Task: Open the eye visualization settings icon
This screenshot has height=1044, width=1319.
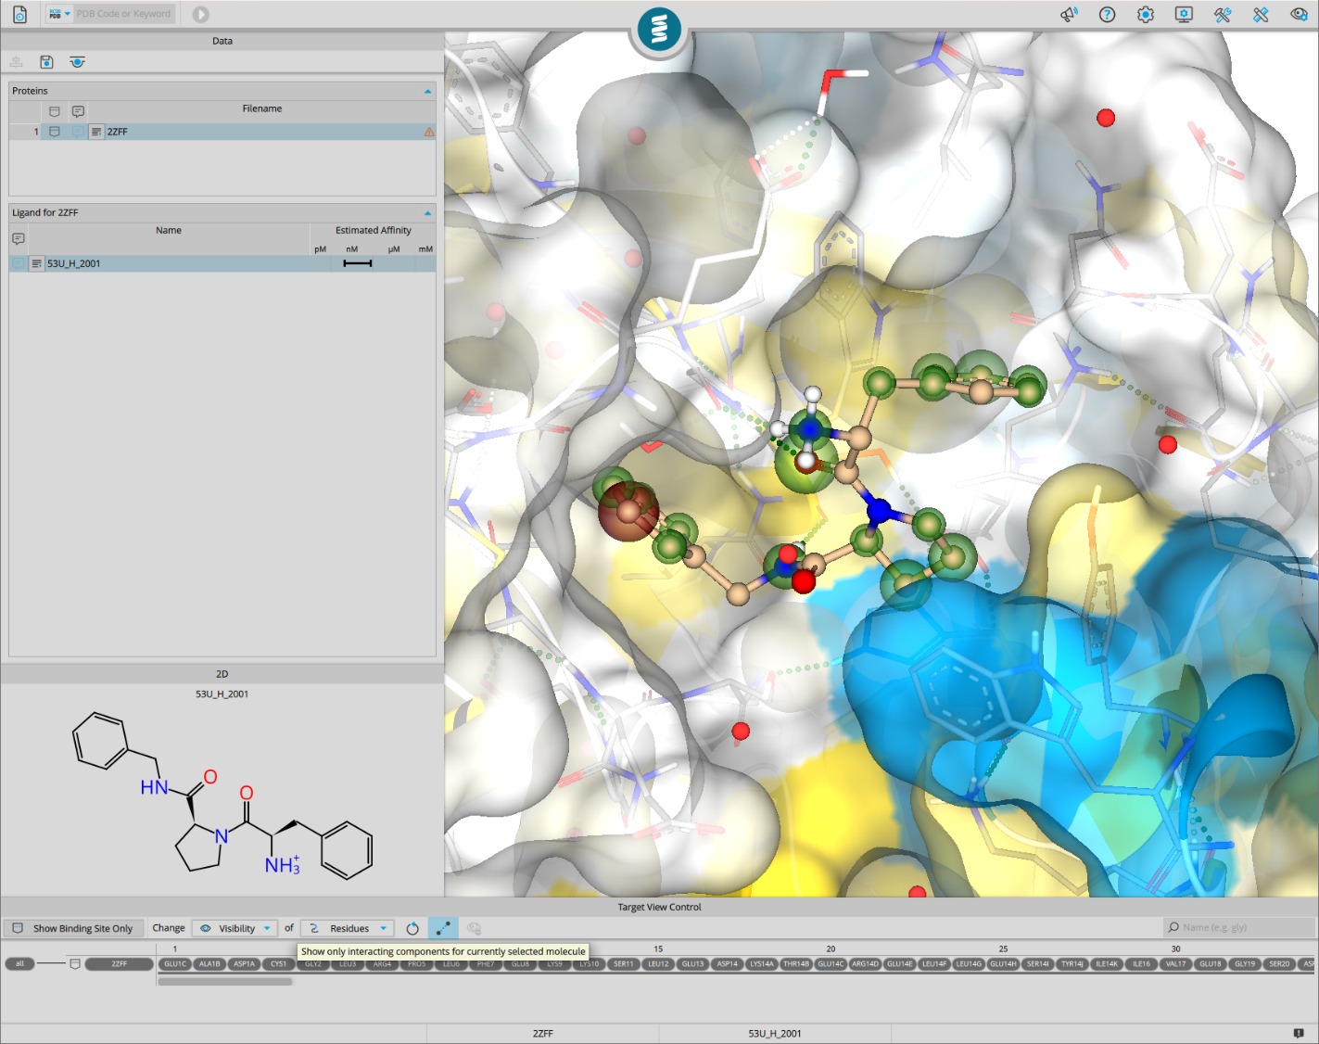Action: pyautogui.click(x=1299, y=15)
